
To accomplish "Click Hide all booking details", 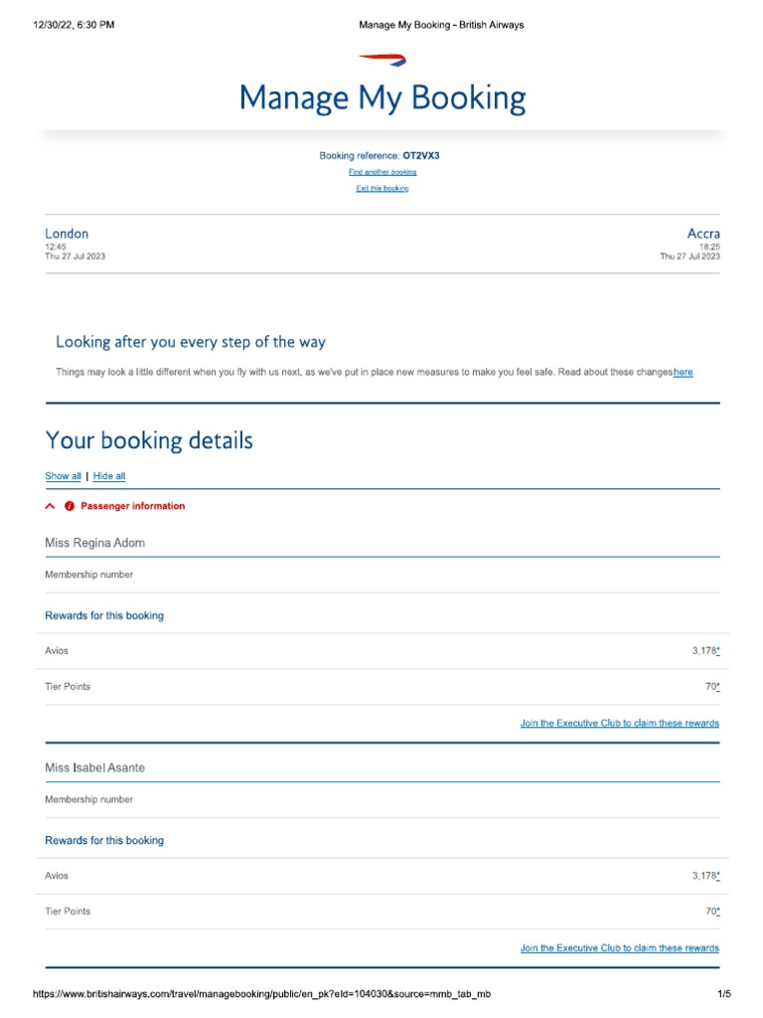I will (109, 476).
